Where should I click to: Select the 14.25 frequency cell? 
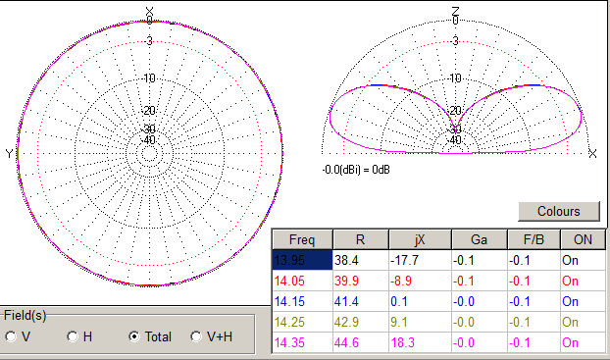point(302,322)
